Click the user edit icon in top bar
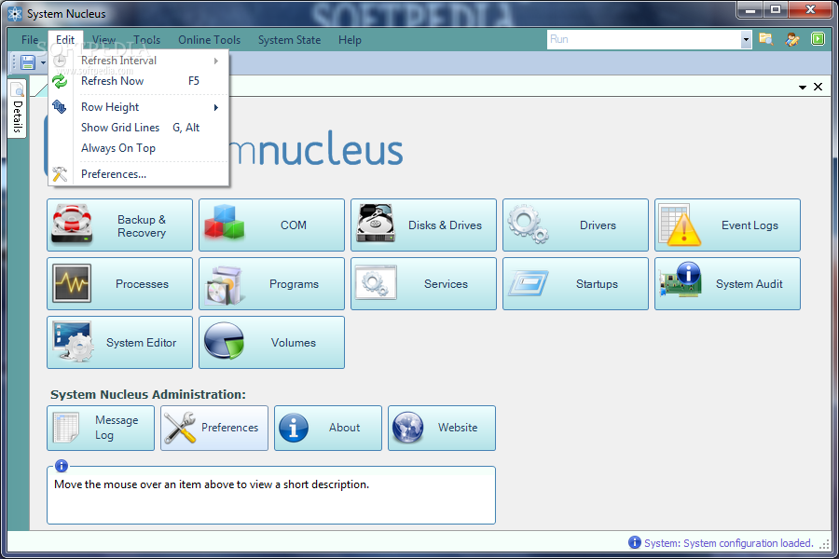Image resolution: width=839 pixels, height=559 pixels. pos(792,39)
